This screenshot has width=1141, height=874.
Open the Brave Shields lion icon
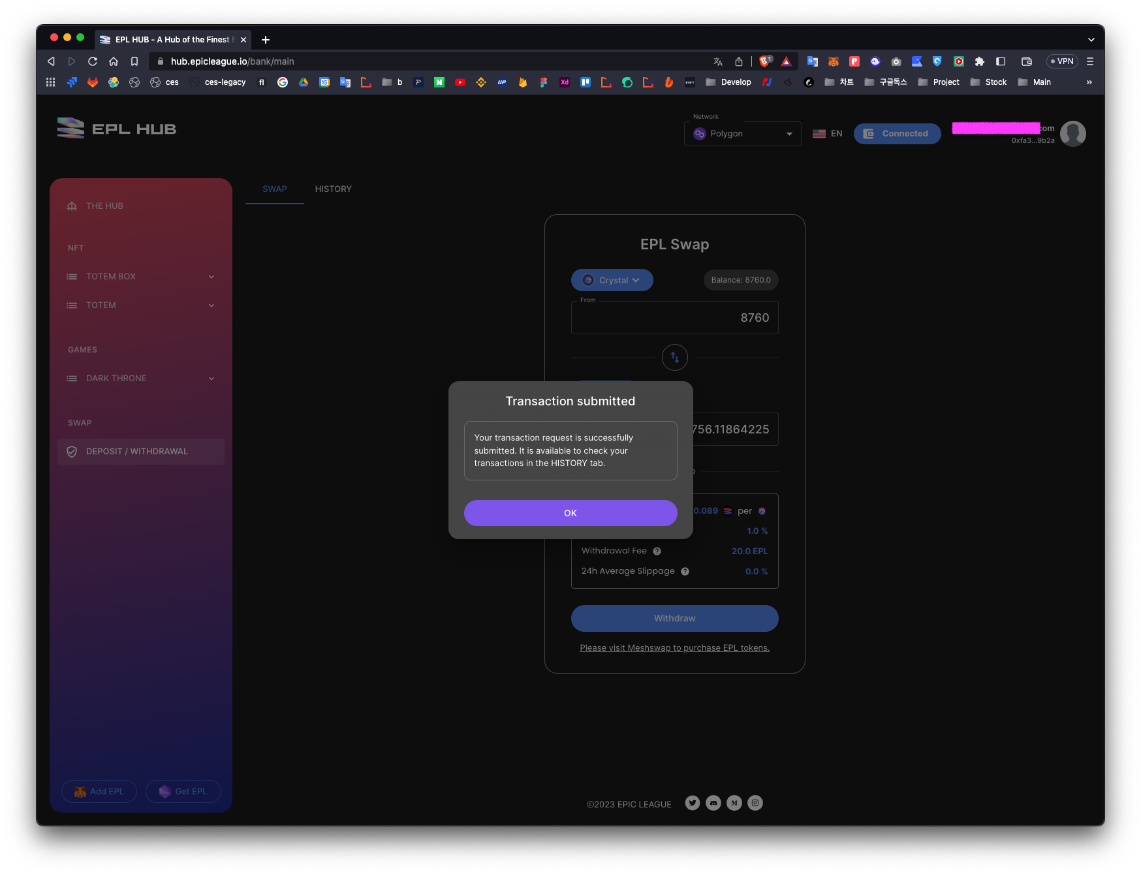[x=765, y=61]
